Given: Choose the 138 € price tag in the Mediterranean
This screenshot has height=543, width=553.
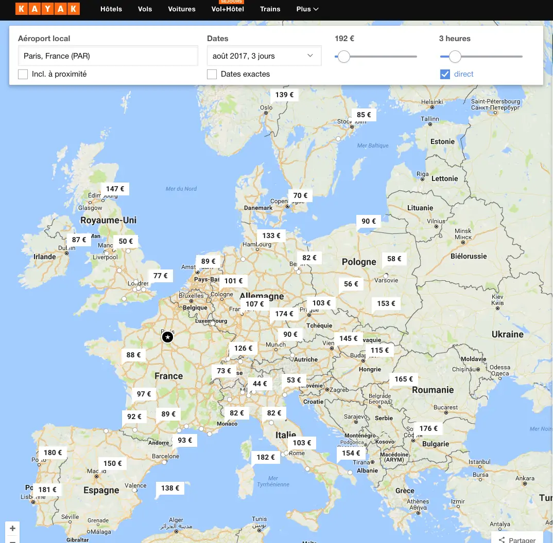Looking at the screenshot, I should [x=170, y=488].
